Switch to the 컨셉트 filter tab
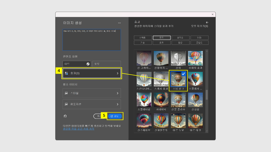This screenshot has height=152, width=271. 199,43
